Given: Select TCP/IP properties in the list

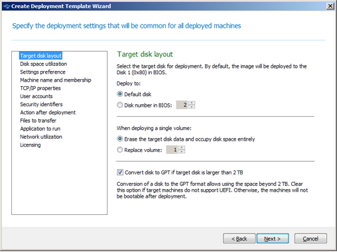Looking at the screenshot, I should (x=40, y=88).
